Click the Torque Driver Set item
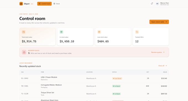The width and height of the screenshot is (188, 101). click(47, 92)
